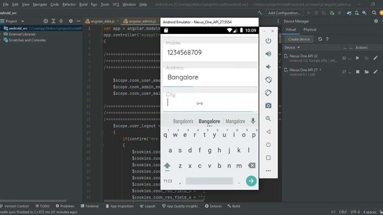Image resolution: width=383 pixels, height=215 pixels.
Task: Open the Logcat tool window
Action: tap(148, 206)
